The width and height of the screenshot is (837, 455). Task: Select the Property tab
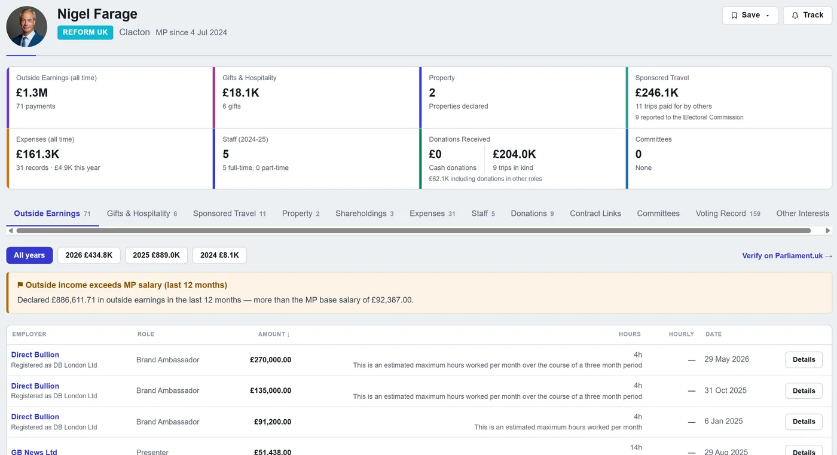tap(301, 213)
